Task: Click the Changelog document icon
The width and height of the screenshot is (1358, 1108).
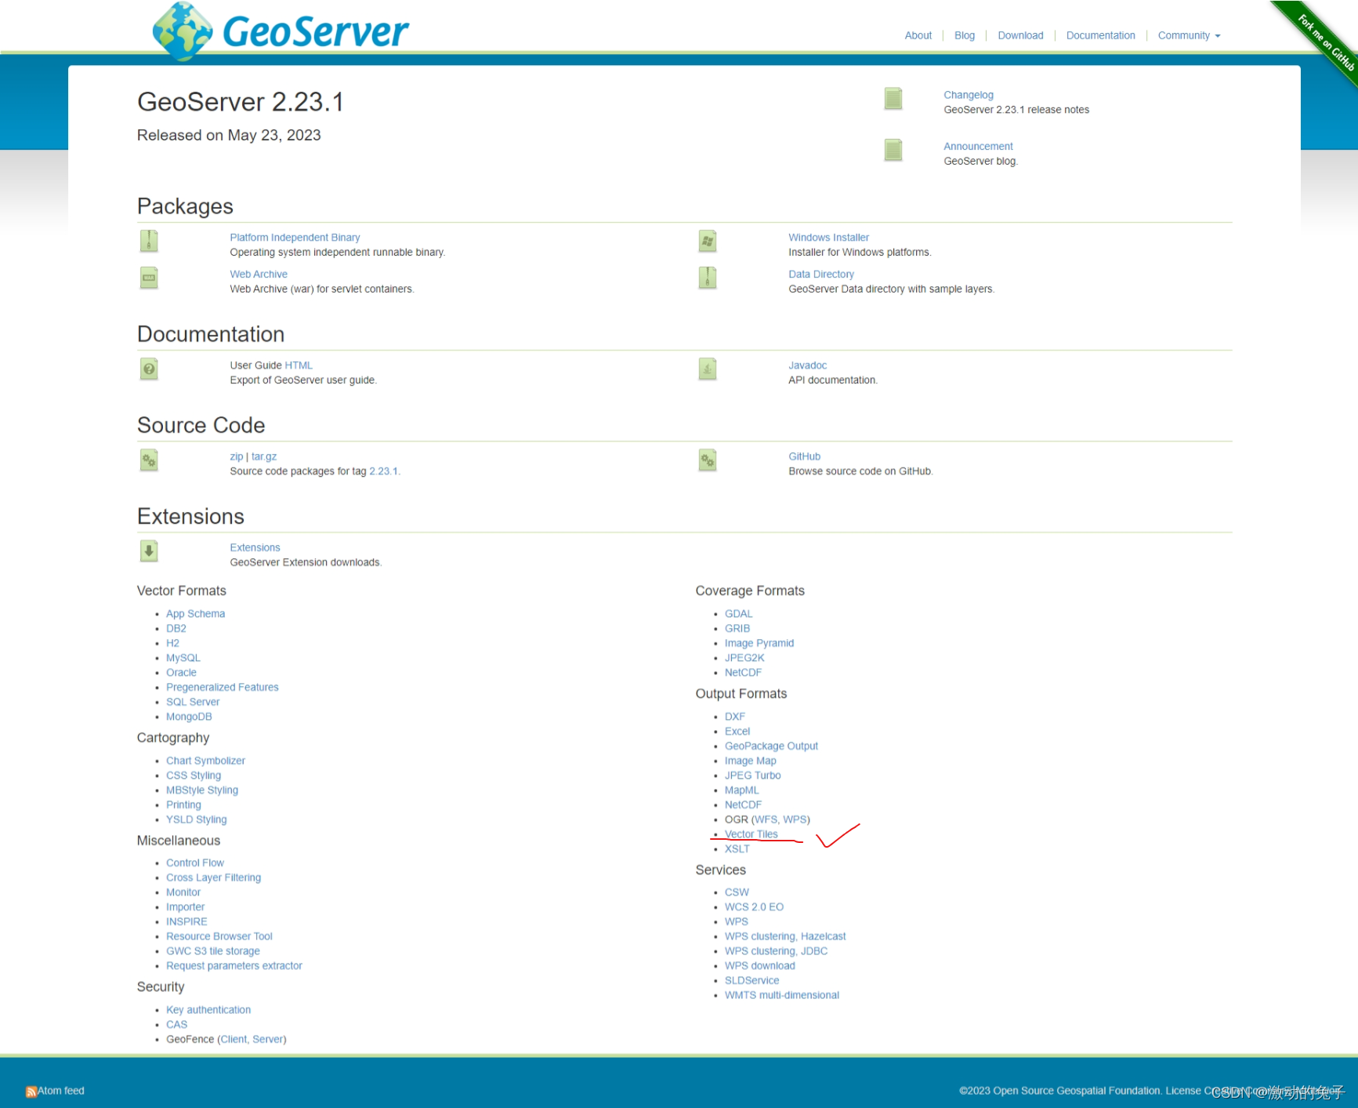Action: (893, 99)
